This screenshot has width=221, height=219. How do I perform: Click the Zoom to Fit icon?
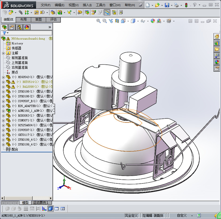[x=99, y=21]
